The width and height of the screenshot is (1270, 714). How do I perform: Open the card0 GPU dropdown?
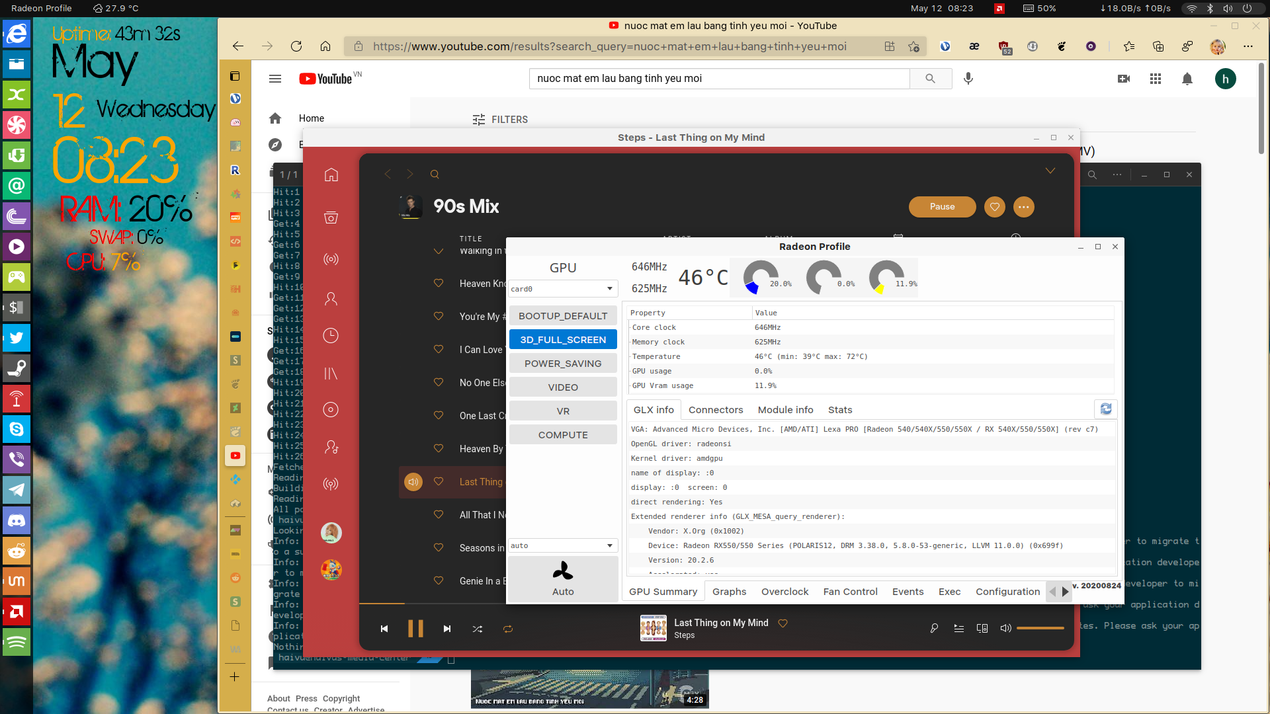[x=563, y=289]
